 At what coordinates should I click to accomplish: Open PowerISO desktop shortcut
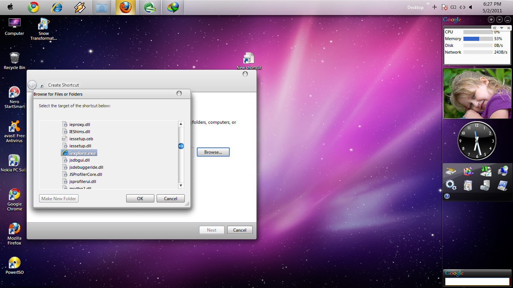[14, 266]
